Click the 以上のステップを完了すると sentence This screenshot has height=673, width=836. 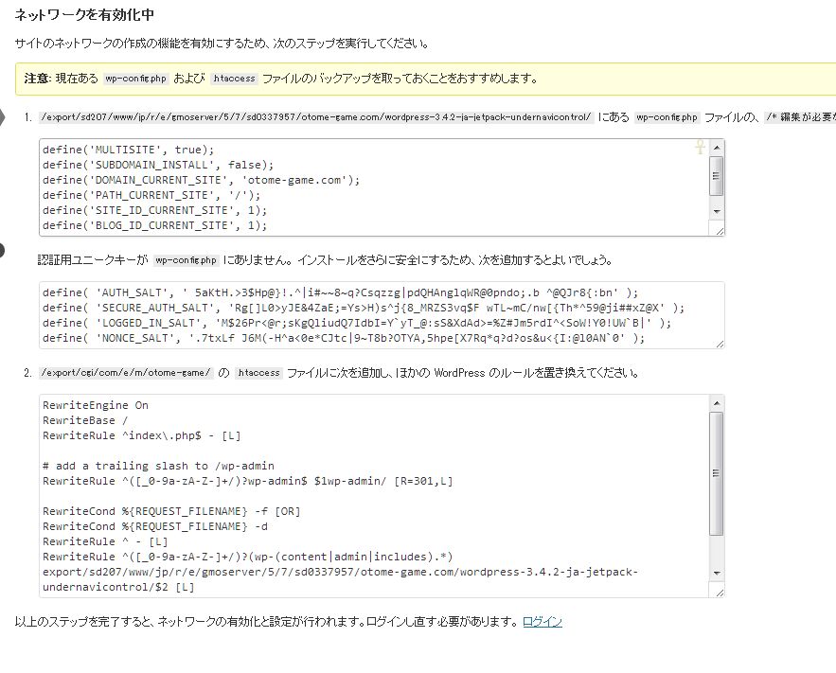pyautogui.click(x=267, y=622)
